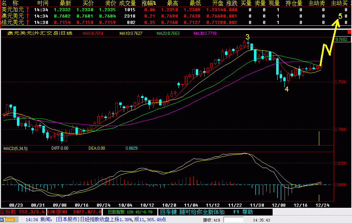
Task: Click the red up arrow beside 美元加元
Action: [x=28, y=10]
